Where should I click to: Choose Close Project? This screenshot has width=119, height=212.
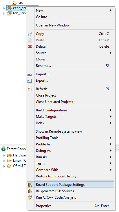click(70, 95)
